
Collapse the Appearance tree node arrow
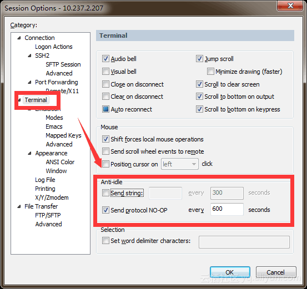tap(29, 153)
